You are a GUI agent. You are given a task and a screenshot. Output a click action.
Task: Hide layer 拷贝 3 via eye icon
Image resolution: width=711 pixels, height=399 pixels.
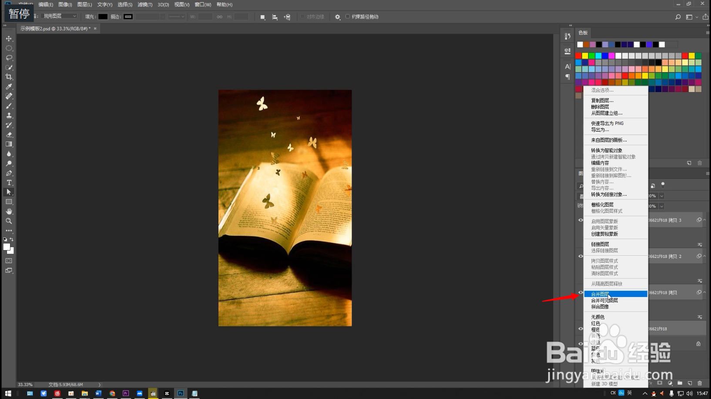(580, 220)
